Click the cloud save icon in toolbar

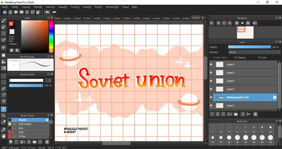5,12
